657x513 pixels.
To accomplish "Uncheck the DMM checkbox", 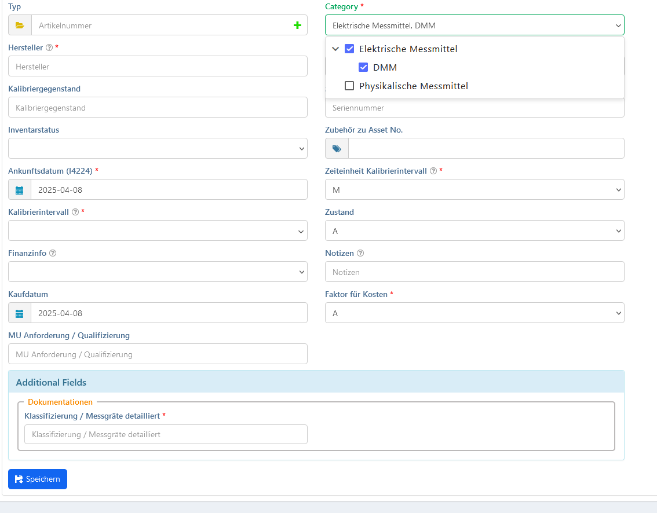I will 363,68.
